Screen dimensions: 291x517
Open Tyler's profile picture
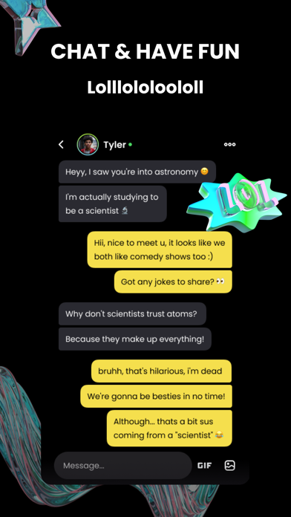(x=88, y=144)
